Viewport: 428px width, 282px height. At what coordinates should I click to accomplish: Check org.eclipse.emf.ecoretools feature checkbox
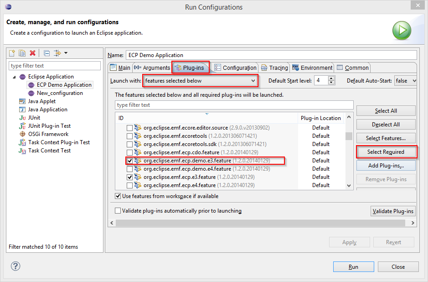coord(129,136)
